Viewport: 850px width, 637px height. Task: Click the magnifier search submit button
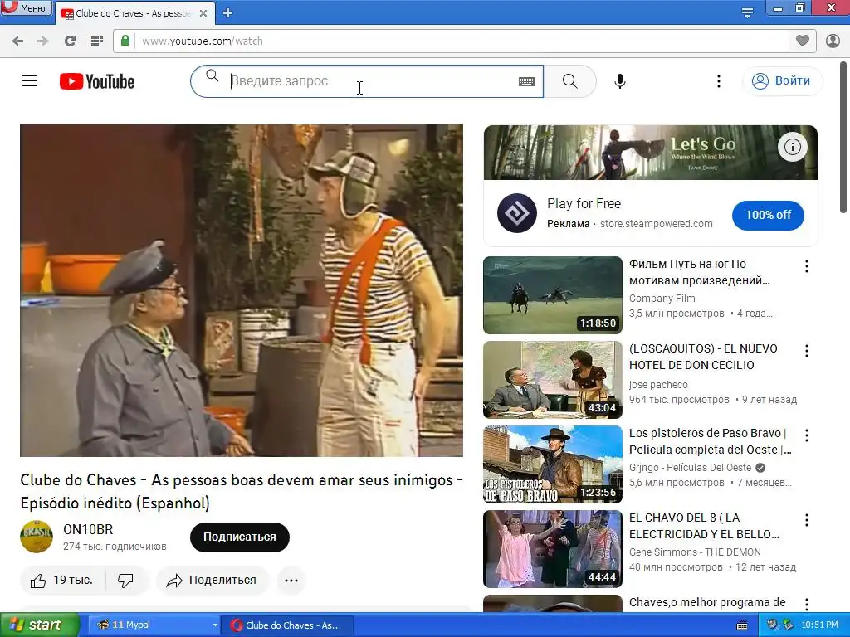pyautogui.click(x=569, y=81)
